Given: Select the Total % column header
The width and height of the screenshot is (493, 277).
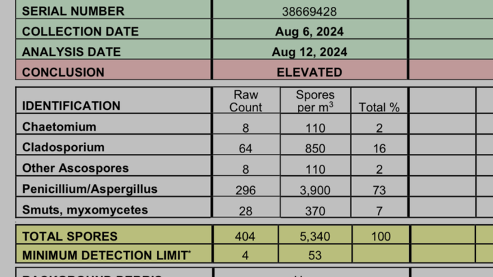Looking at the screenshot, I should coord(379,107).
